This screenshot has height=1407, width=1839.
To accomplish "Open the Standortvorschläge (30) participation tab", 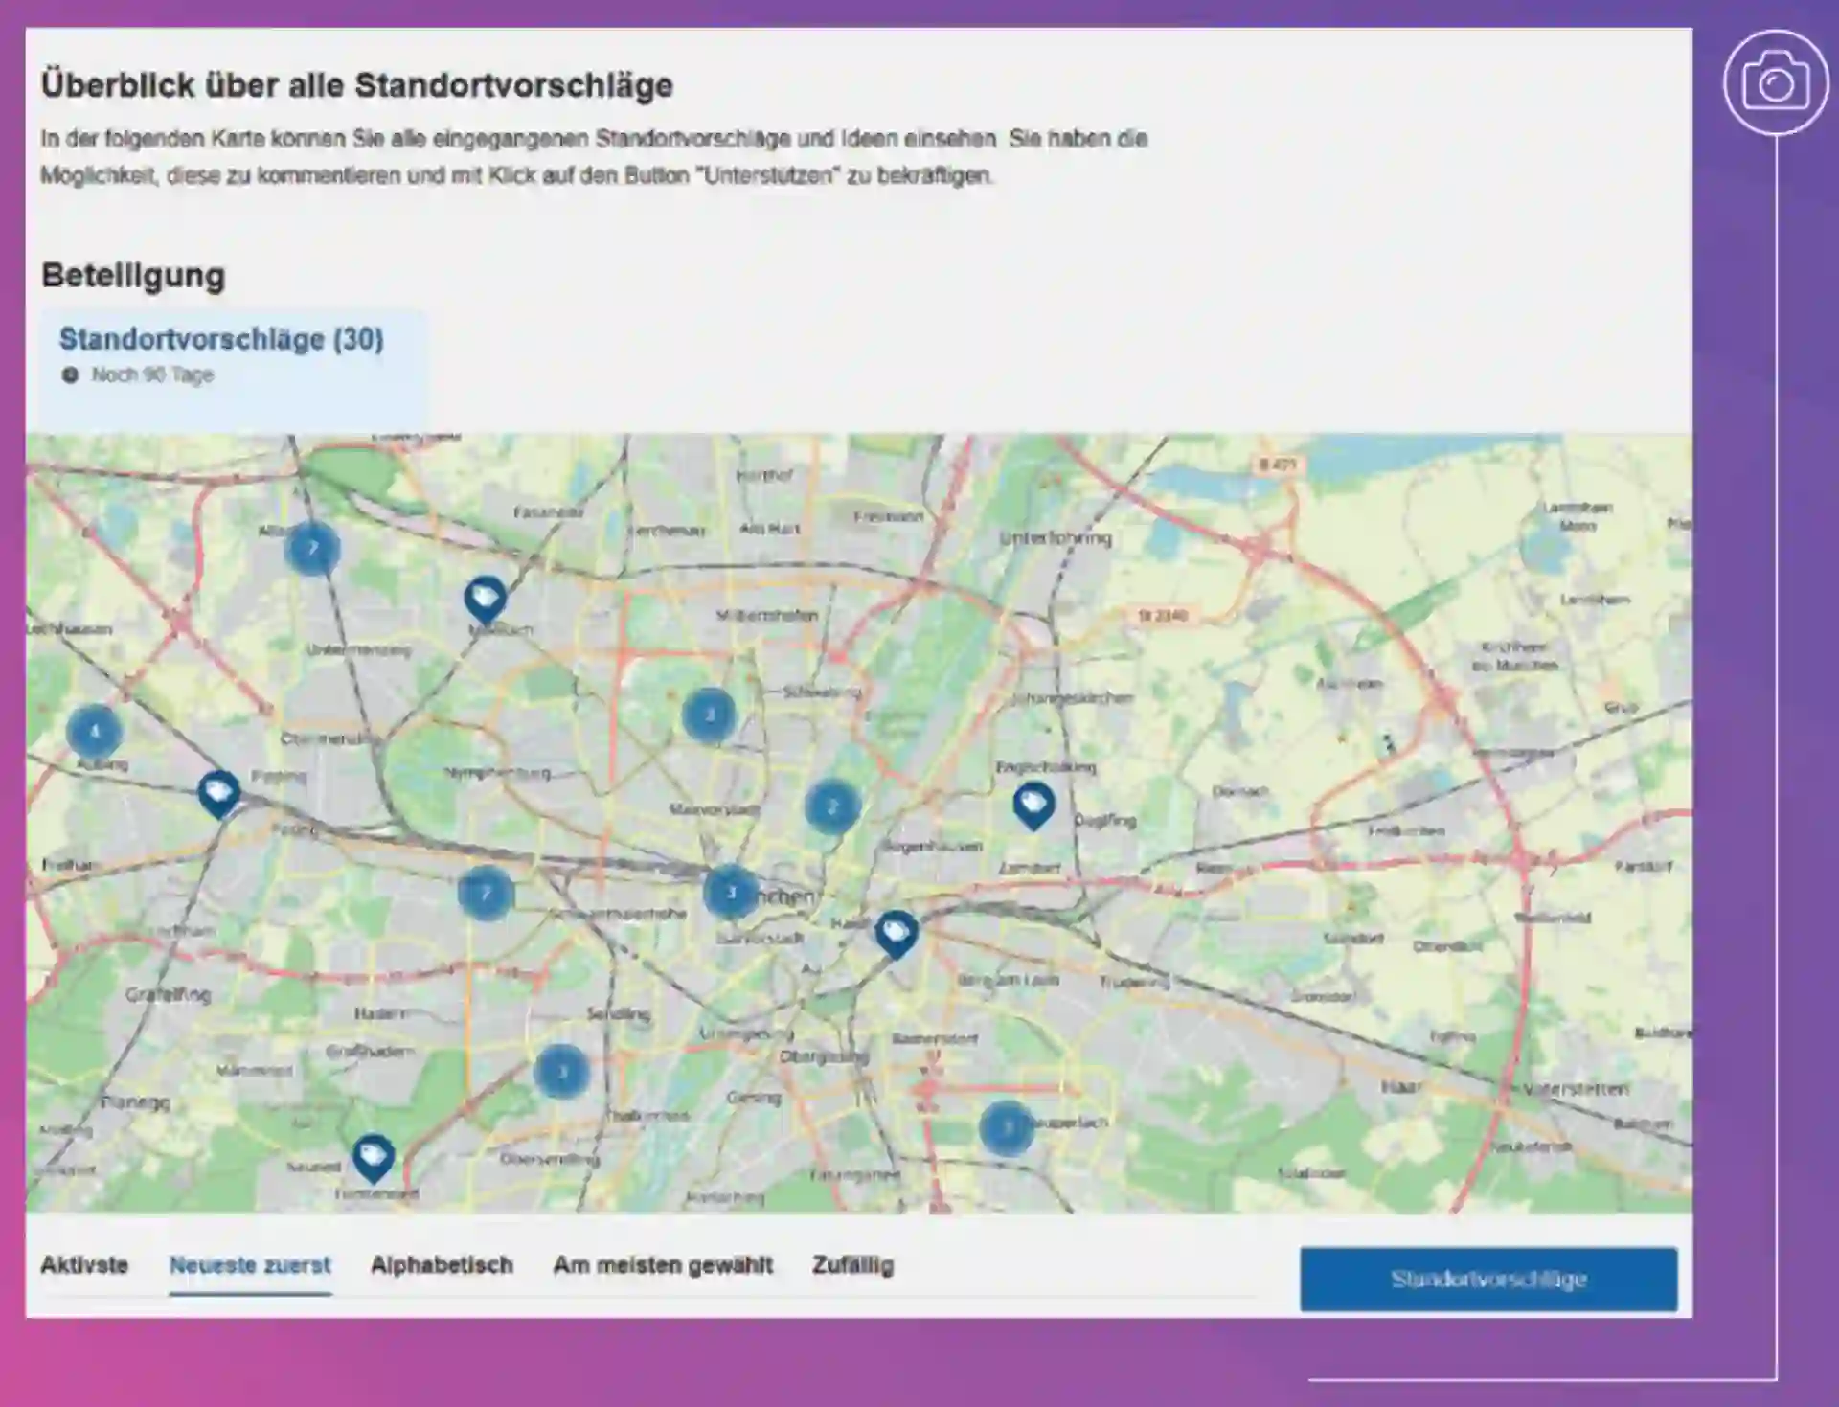I will point(221,340).
